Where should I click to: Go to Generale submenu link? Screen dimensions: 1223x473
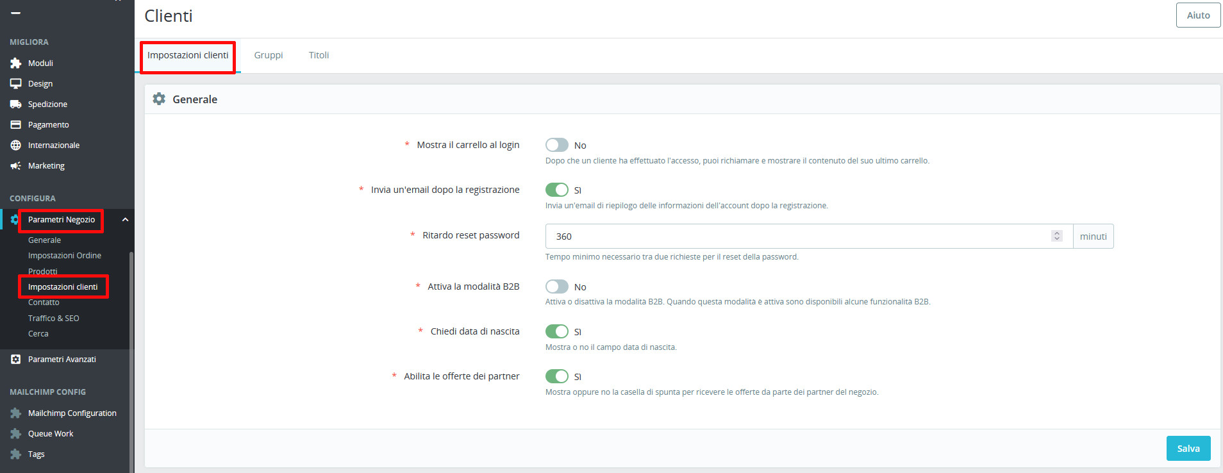point(44,240)
